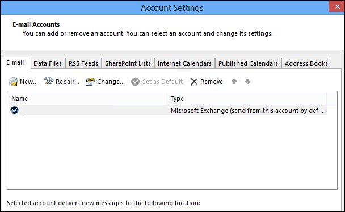Screen dimensions: 345x212
Task: Select the Microsoft Exchange account type text
Action: (247, 111)
